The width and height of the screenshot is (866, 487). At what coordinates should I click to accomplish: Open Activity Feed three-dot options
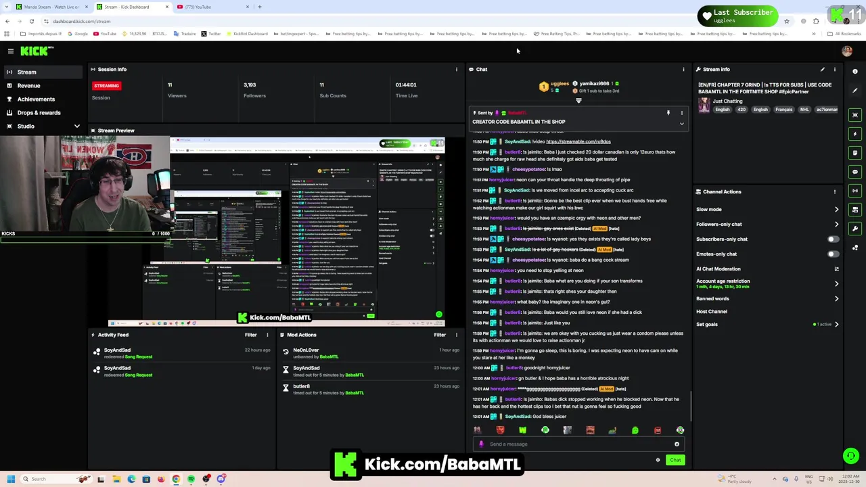point(267,335)
